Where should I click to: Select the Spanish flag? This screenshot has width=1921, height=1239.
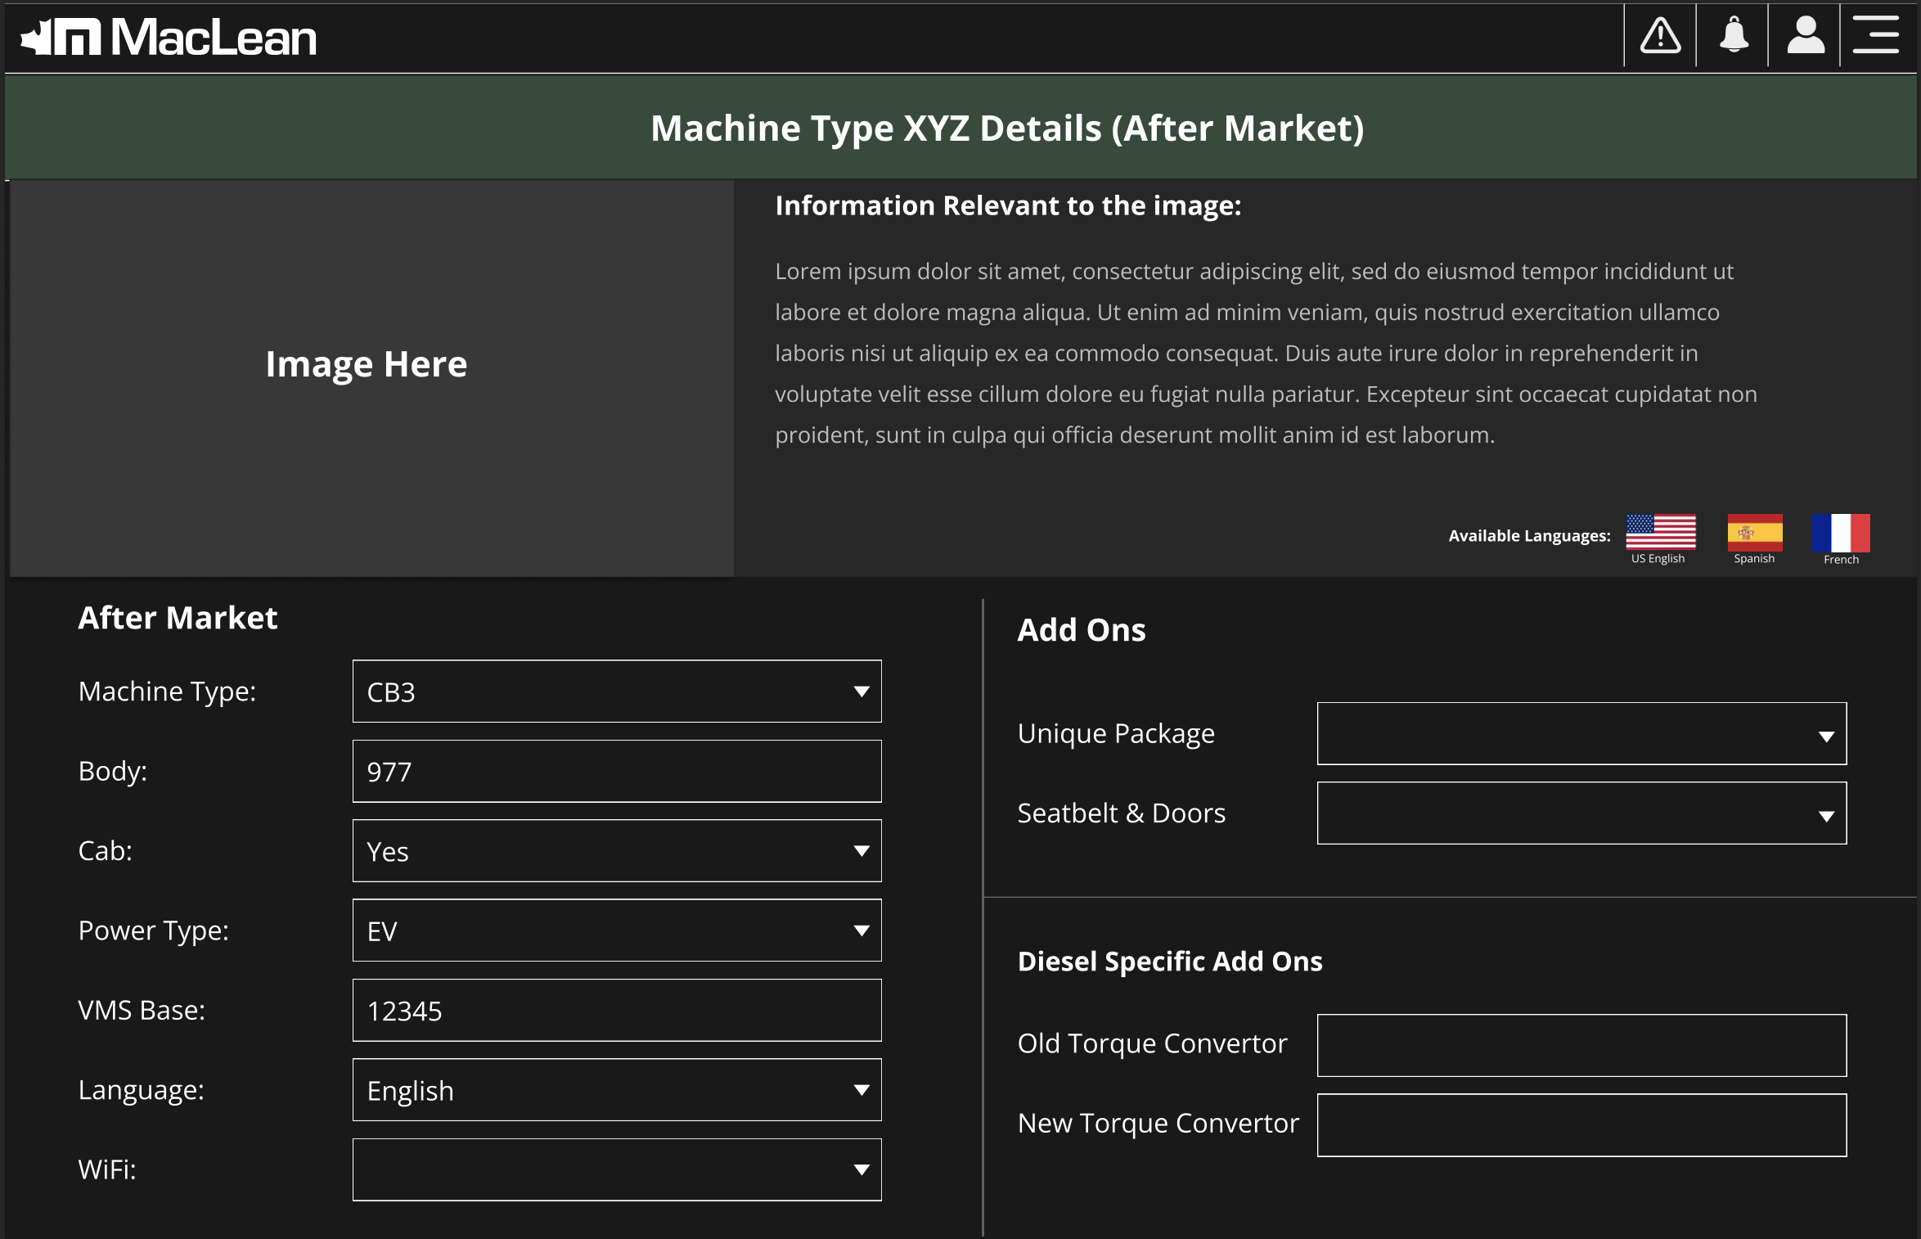(x=1754, y=532)
